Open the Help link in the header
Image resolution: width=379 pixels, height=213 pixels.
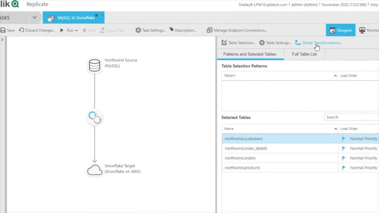(374, 4)
